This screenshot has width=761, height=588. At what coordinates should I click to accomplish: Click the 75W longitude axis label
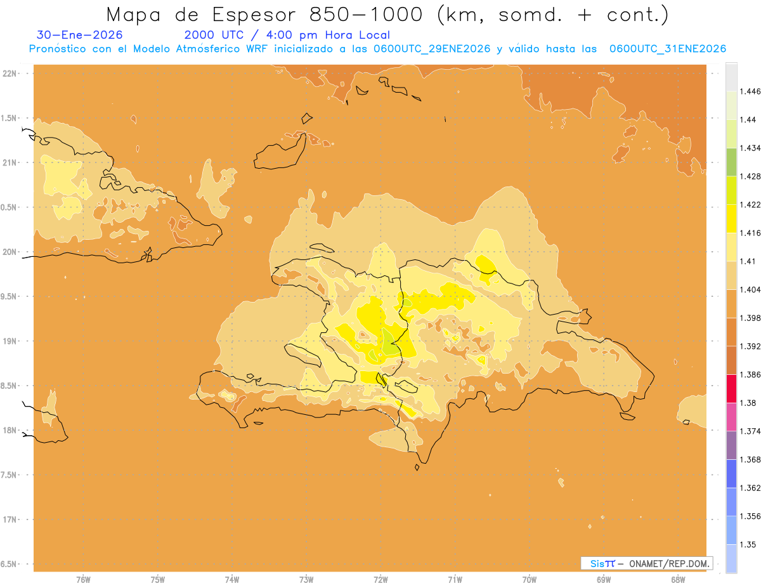[158, 580]
